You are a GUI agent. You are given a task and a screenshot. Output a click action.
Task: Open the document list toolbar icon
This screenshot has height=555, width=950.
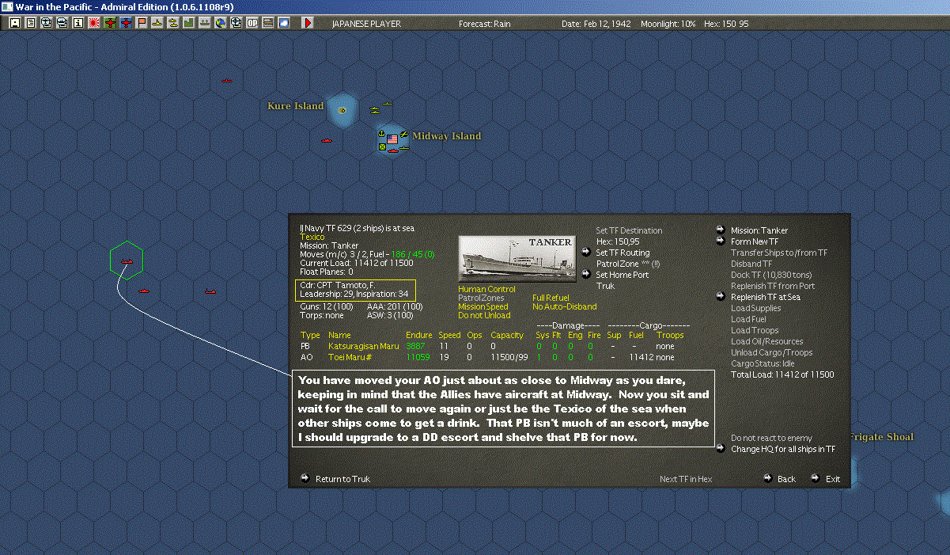pyautogui.click(x=31, y=23)
